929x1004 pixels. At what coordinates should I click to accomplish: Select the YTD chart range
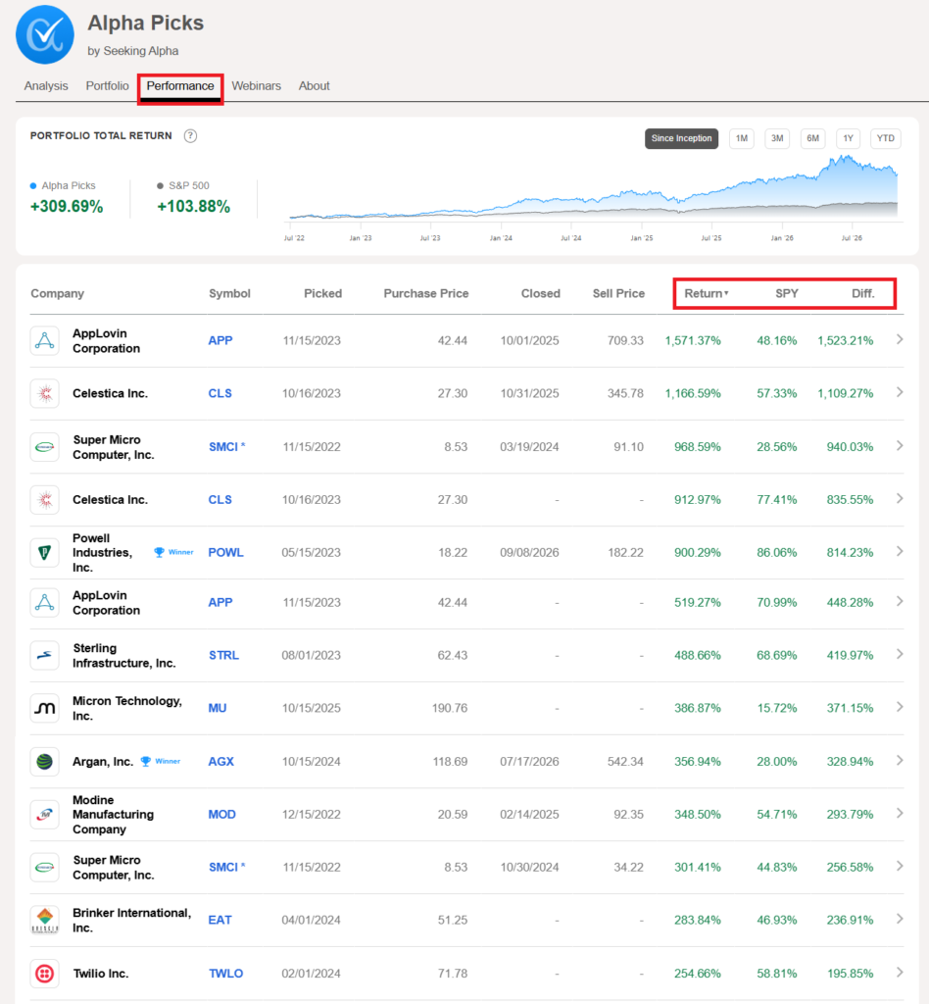coord(886,138)
